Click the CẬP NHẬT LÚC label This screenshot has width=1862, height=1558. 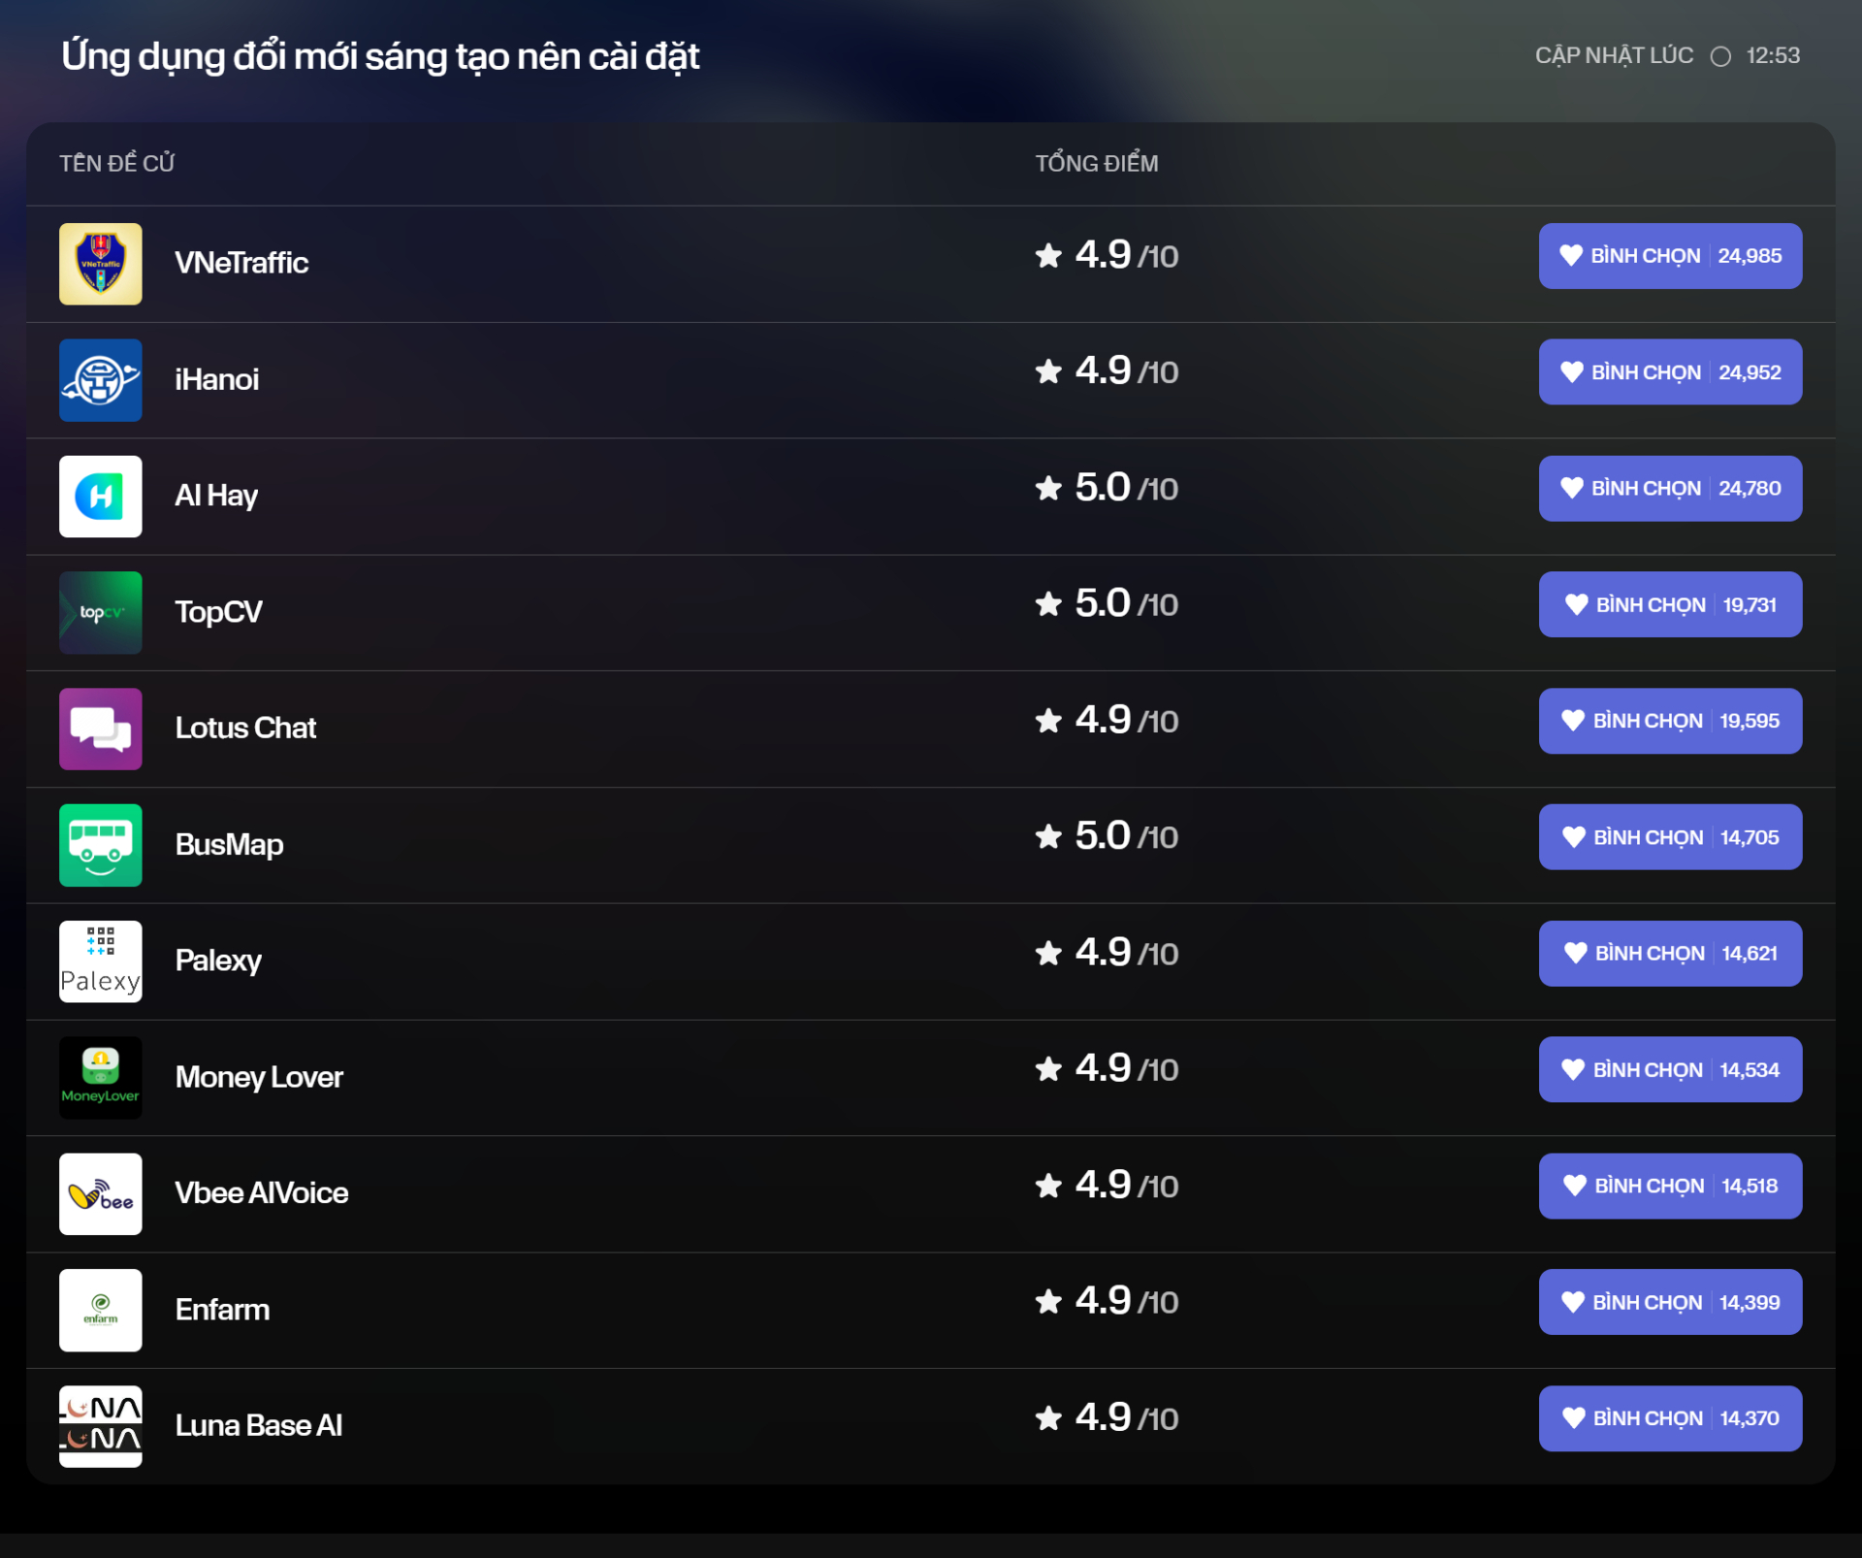(1614, 56)
